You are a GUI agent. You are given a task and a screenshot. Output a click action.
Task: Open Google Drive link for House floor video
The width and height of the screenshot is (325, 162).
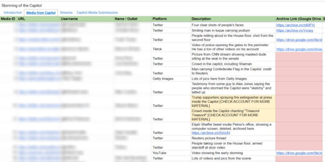299,40
